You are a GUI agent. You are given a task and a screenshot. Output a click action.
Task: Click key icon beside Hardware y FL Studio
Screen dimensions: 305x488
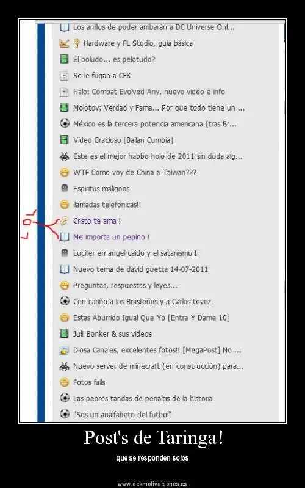76,43
